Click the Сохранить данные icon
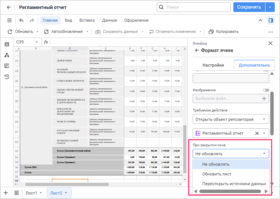The image size is (280, 199). coord(98,32)
